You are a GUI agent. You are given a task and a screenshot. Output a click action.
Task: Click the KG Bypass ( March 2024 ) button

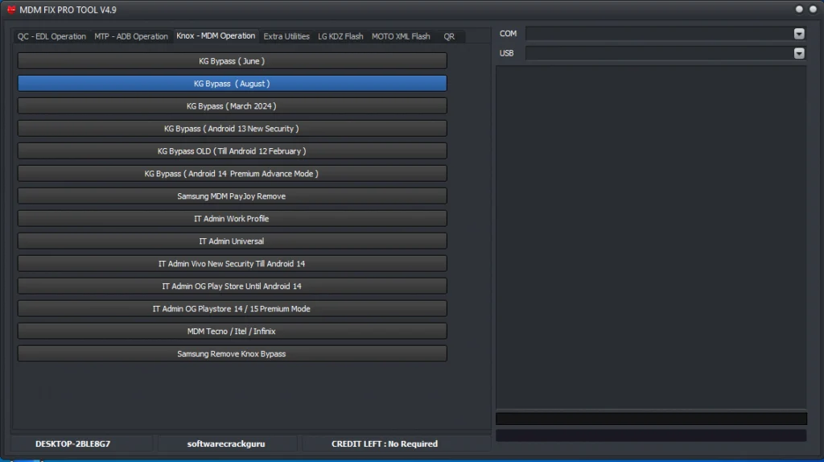(232, 106)
